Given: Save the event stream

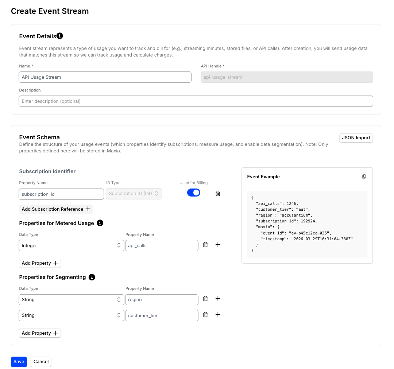Looking at the screenshot, I should coord(19,362).
